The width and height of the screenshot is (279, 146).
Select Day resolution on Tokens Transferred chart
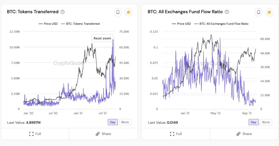point(113,122)
